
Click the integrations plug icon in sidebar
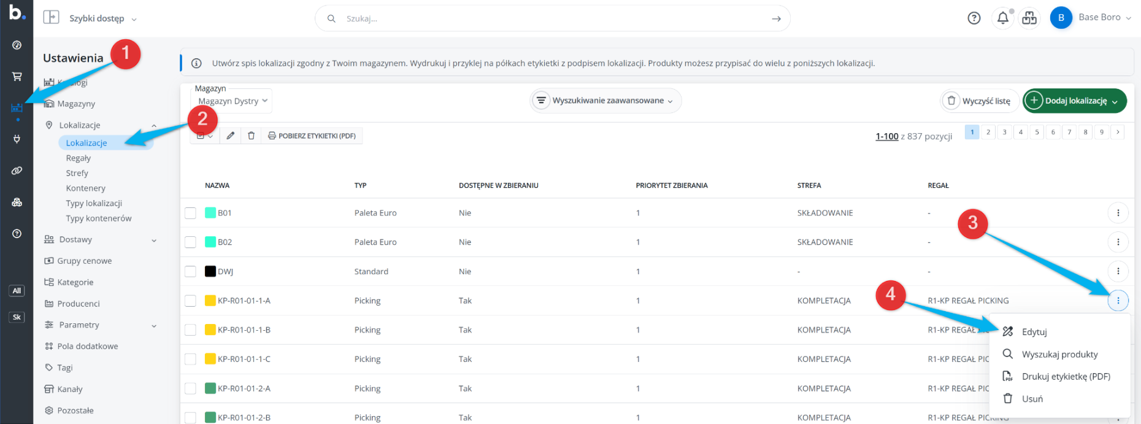(17, 139)
